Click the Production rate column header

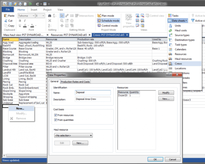(x=115, y=39)
